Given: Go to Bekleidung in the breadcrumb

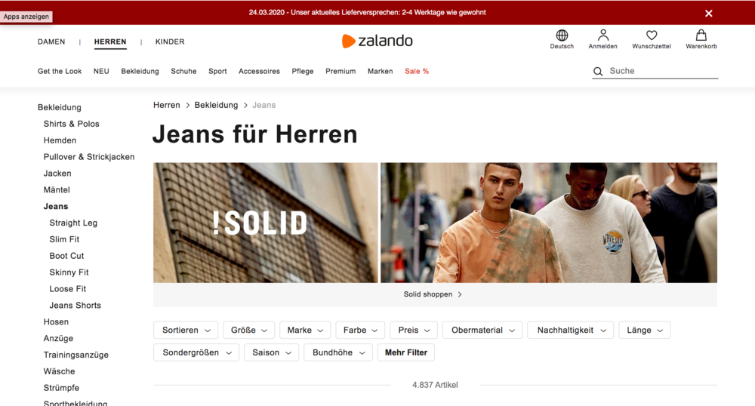Looking at the screenshot, I should point(216,105).
